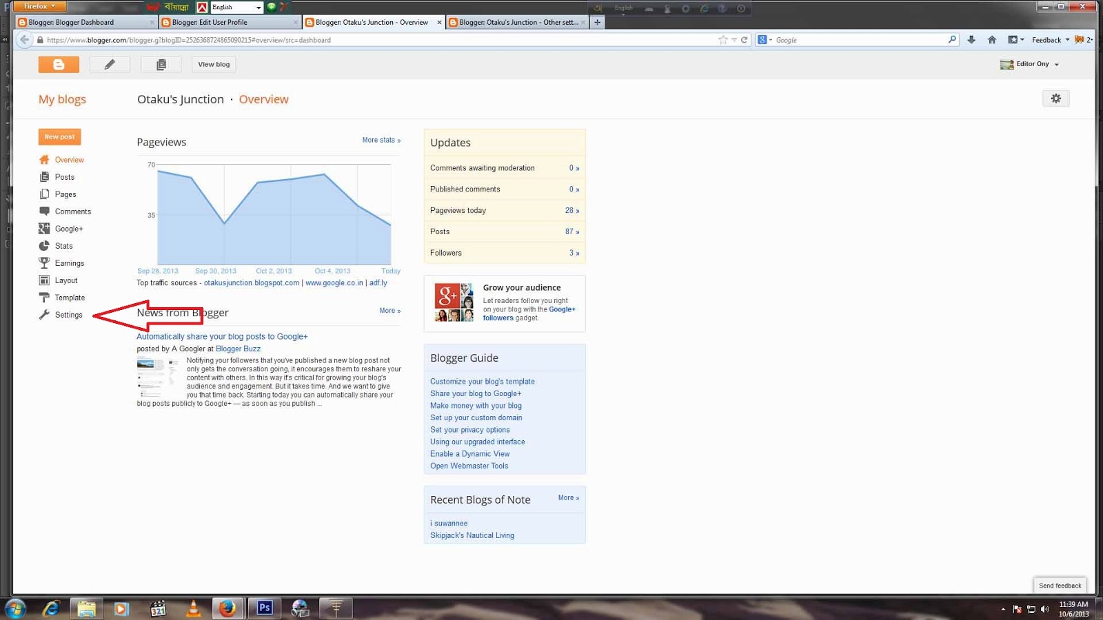Open 'Automatically share your blog posts' article
Image resolution: width=1103 pixels, height=620 pixels.
tap(222, 337)
